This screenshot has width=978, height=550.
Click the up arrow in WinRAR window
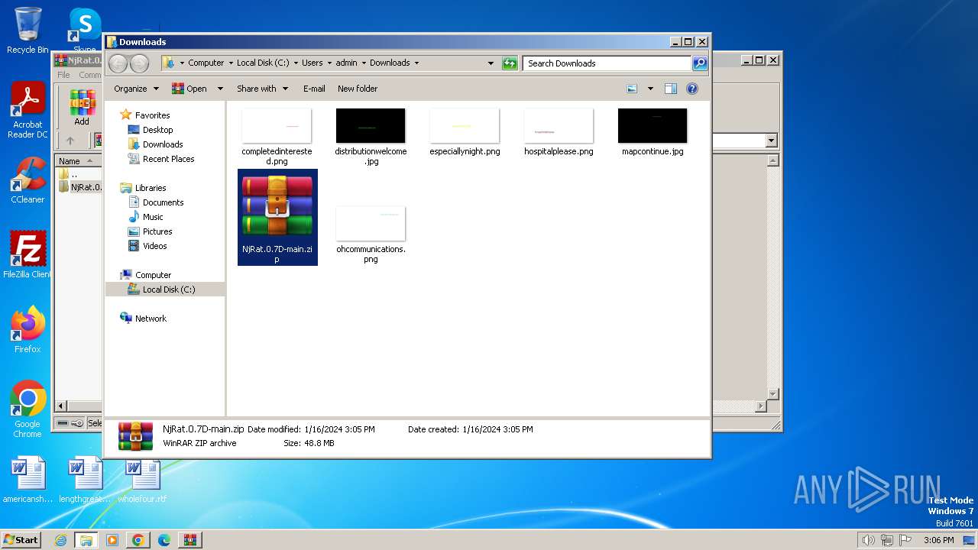(70, 141)
